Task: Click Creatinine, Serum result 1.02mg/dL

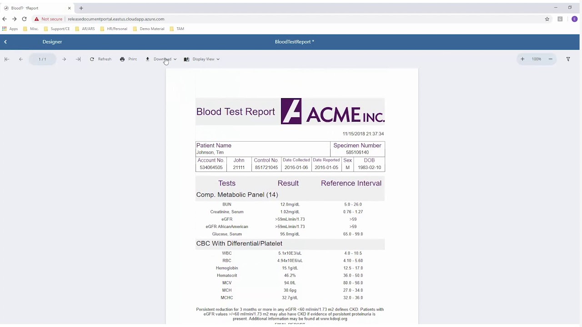Action: (x=290, y=212)
